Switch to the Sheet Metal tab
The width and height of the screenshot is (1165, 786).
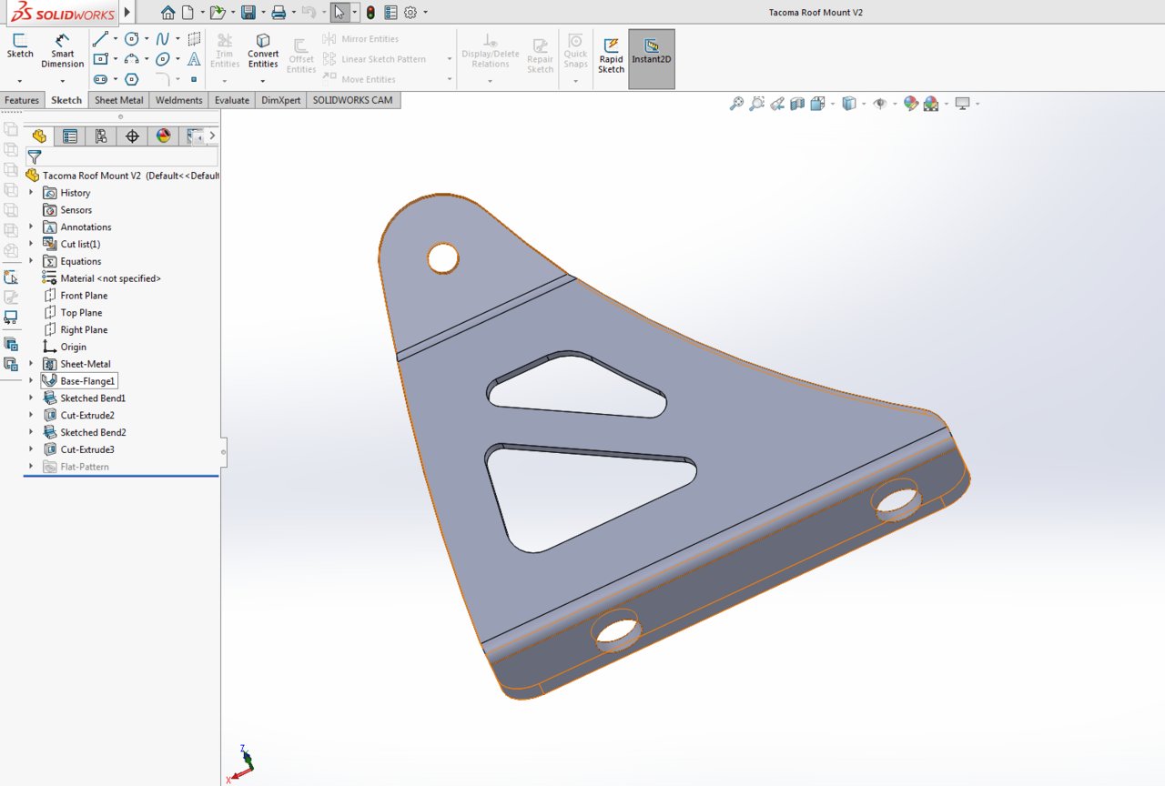119,100
